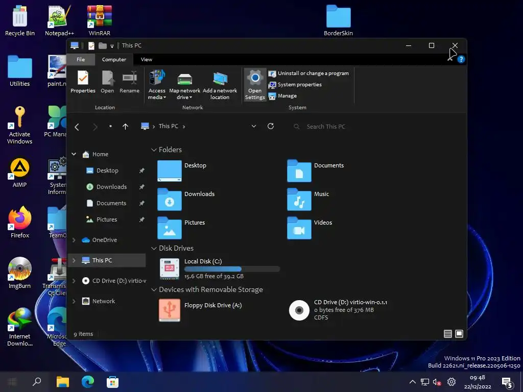
Task: Switch to the View ribbon tab
Action: 147,59
